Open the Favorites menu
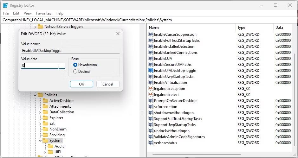Image resolution: width=298 pixels, height=158 pixels. [x=43, y=13]
